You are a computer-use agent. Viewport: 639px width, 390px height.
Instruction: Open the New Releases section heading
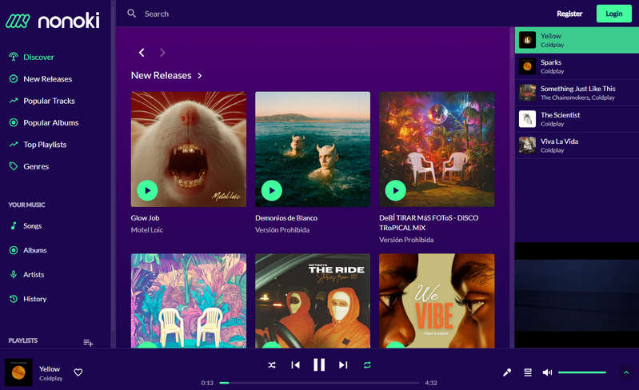pos(161,75)
